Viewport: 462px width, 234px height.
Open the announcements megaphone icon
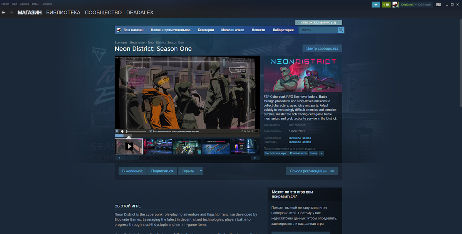click(375, 5)
